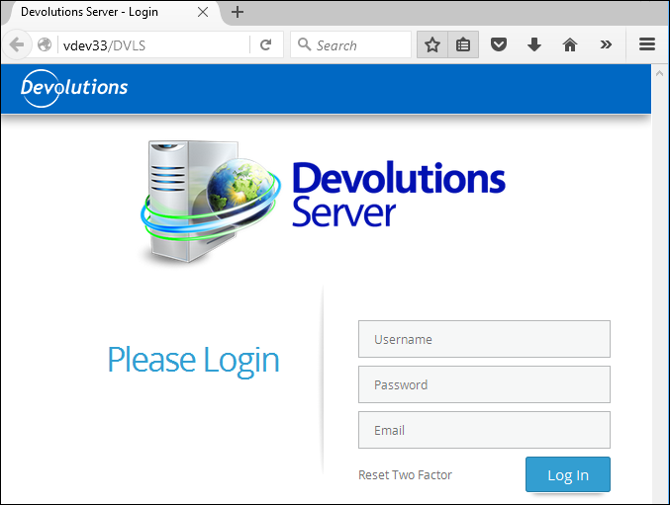Screen dimensions: 670x505
Task: Open a new tab with plus button
Action: [238, 12]
